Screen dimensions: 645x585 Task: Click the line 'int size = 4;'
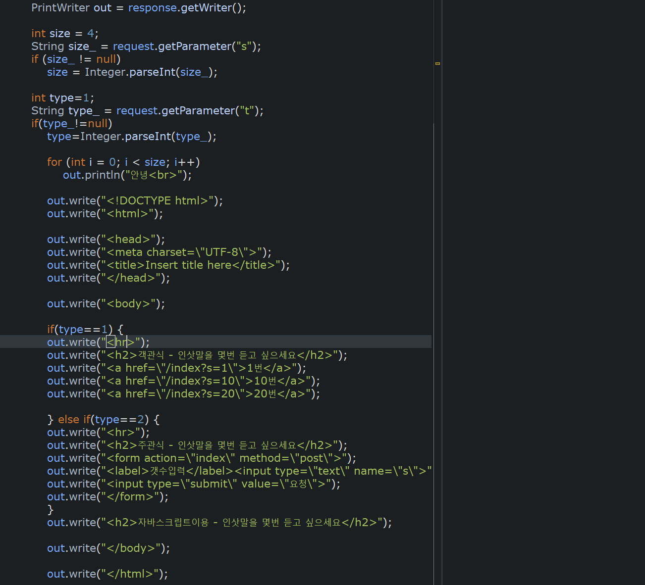pos(65,34)
